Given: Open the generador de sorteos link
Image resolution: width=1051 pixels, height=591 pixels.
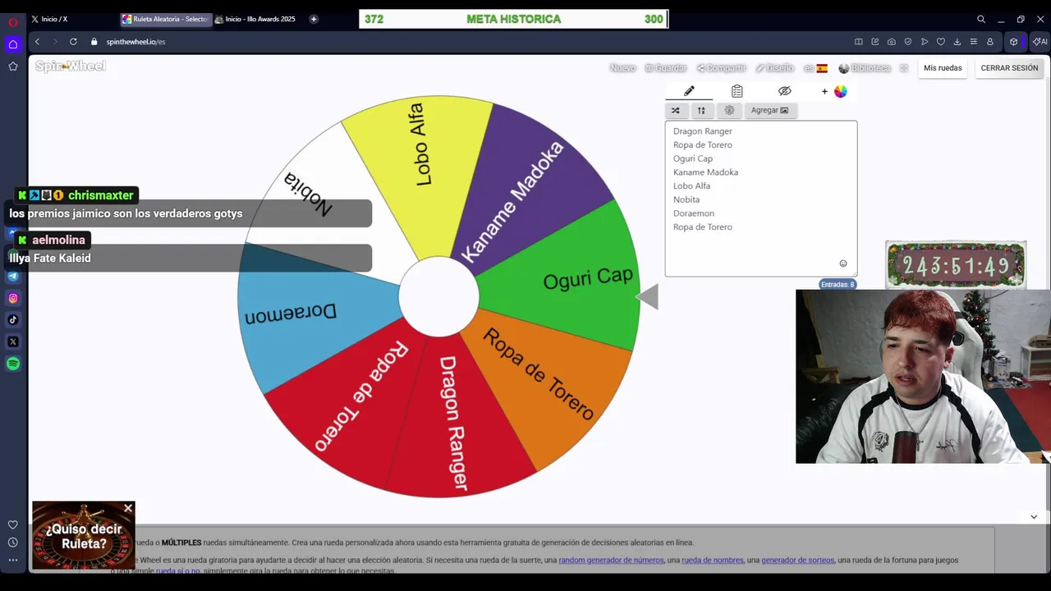Looking at the screenshot, I should [797, 560].
